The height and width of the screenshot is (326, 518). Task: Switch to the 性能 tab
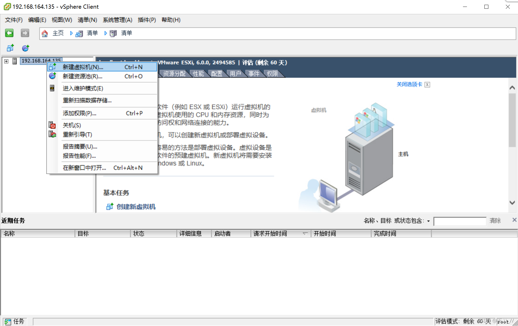pyautogui.click(x=198, y=74)
